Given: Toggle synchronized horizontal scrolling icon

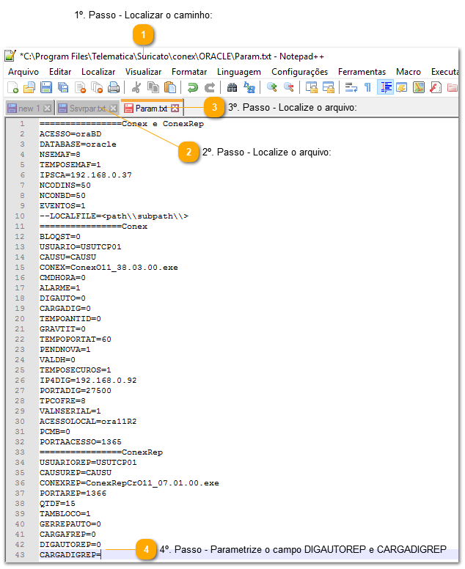Looking at the screenshot, I should coord(329,87).
